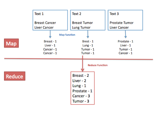Click 'Breast - 2' in reduce output
The image size is (163, 117).
click(81, 75)
